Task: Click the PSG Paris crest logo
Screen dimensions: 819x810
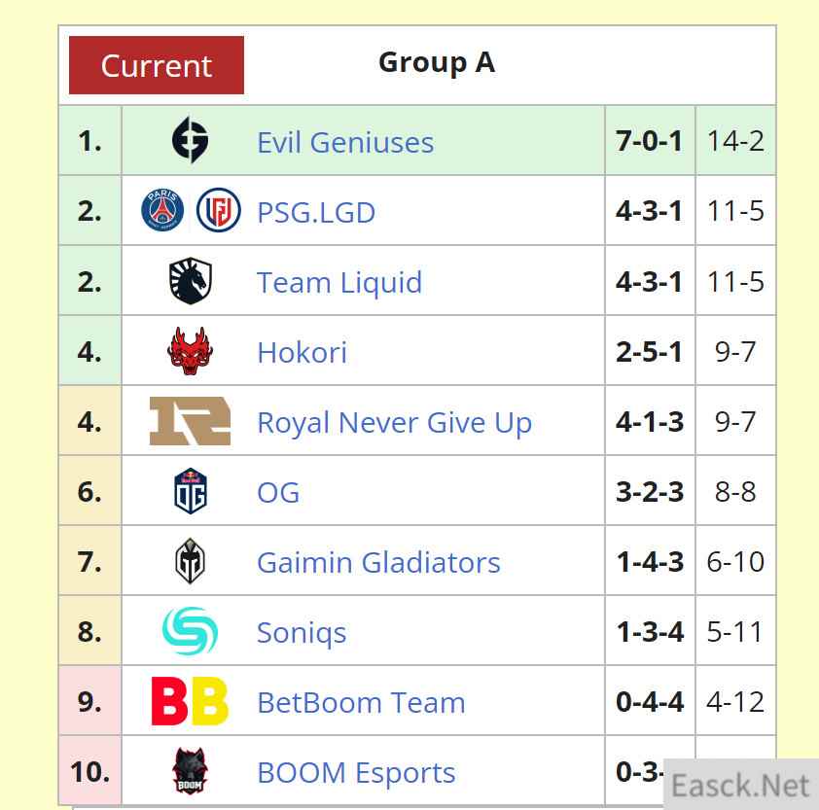Action: coord(162,210)
